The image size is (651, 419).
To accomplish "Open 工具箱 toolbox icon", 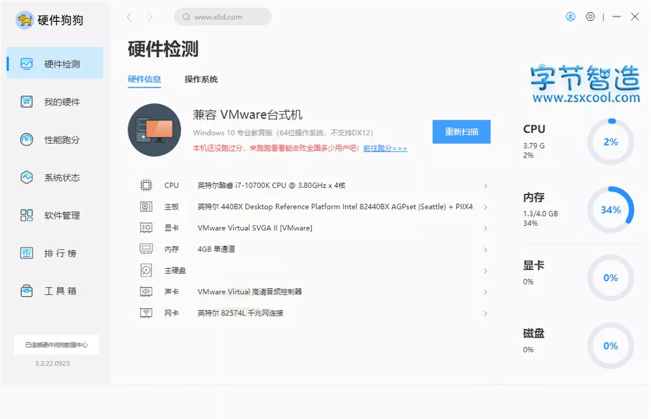I will point(27,291).
